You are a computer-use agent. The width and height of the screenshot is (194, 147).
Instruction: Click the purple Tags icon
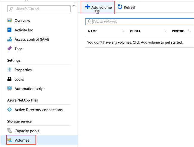(10, 49)
